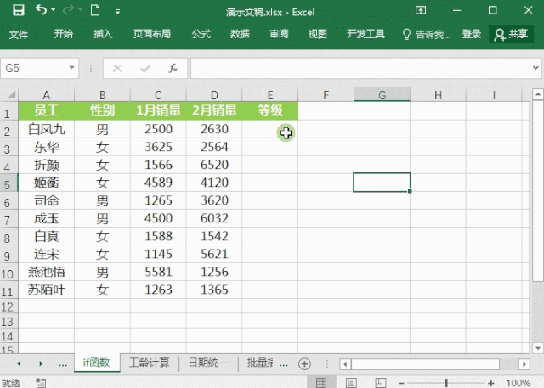The width and height of the screenshot is (544, 388).
Task: Click previous sheet navigation arrow
Action: [x=19, y=363]
